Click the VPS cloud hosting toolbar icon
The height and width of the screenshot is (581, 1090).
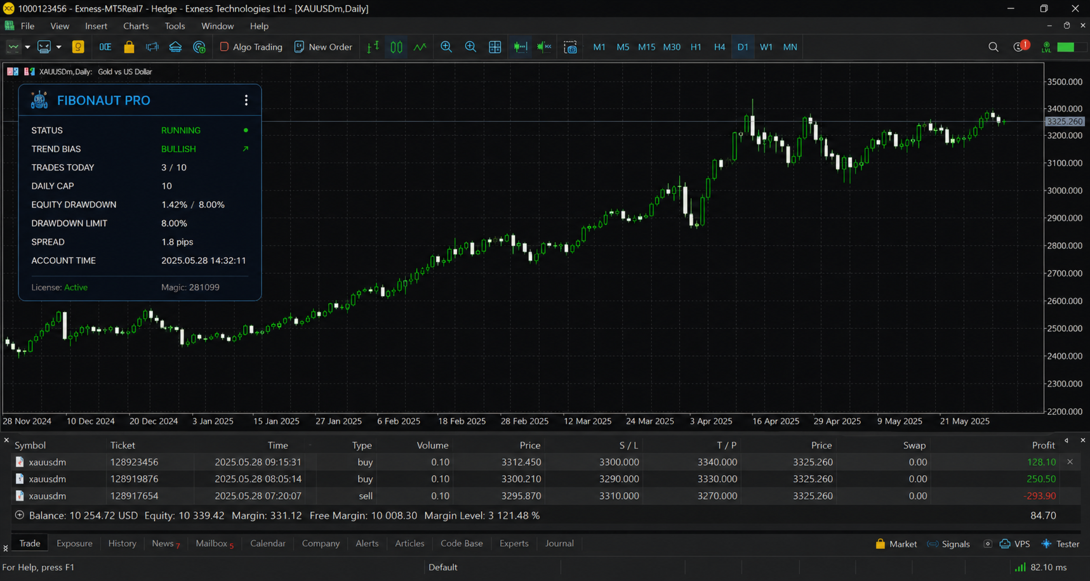175,47
